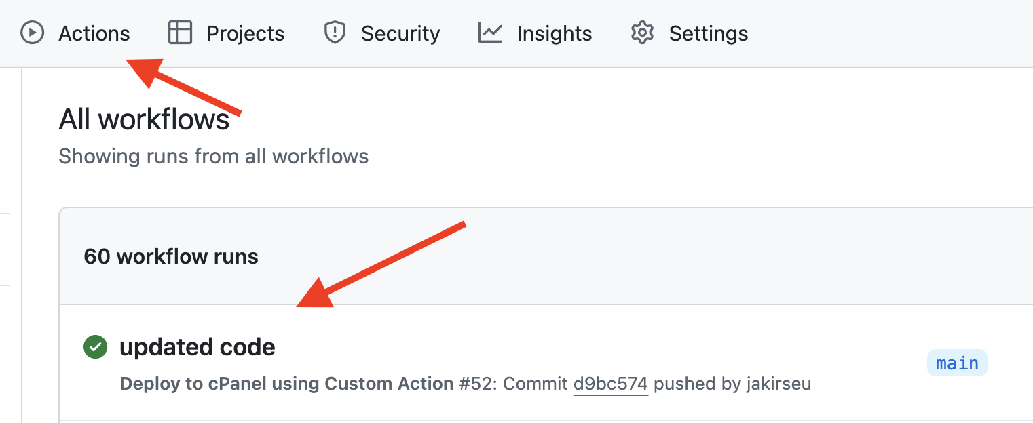The image size is (1033, 423).
Task: Click the Projects table icon
Action: point(180,33)
